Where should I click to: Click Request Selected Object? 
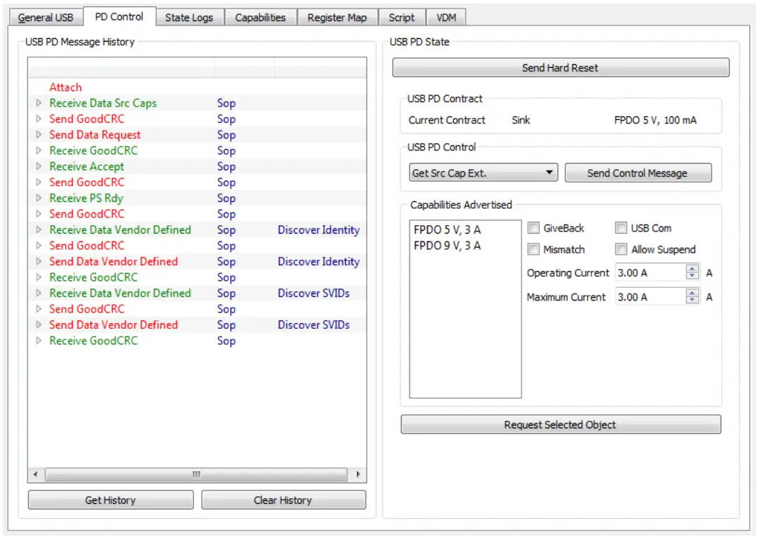pyautogui.click(x=560, y=424)
